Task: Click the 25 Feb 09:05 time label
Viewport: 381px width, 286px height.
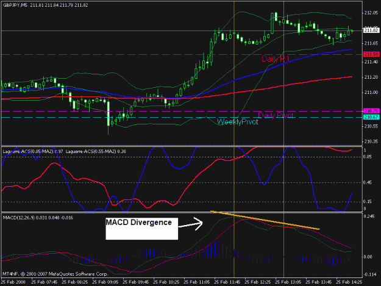Action: 105,282
